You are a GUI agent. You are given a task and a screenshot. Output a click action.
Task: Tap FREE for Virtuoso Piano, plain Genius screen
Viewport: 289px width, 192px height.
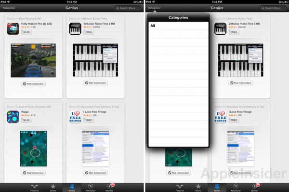(89, 32)
